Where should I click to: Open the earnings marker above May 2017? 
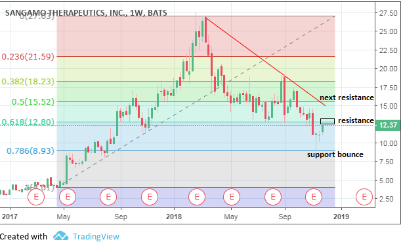pyautogui.click(x=68, y=197)
